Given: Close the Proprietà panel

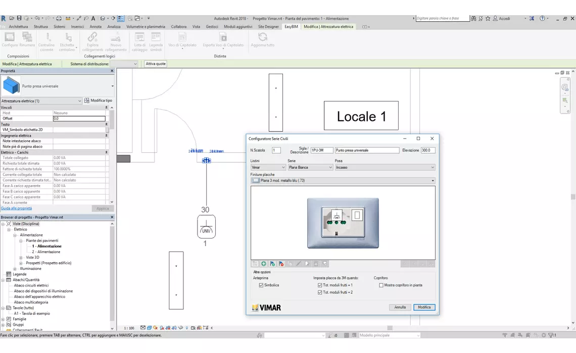Looking at the screenshot, I should 112,71.
